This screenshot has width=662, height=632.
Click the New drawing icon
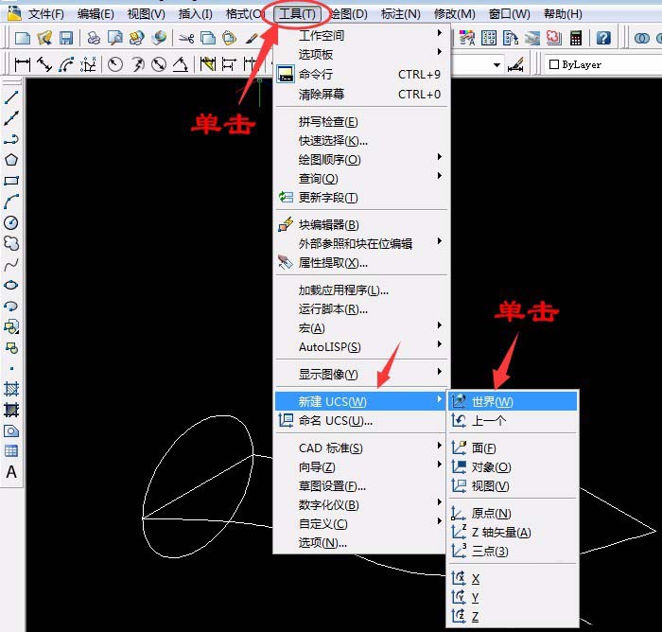(22, 38)
